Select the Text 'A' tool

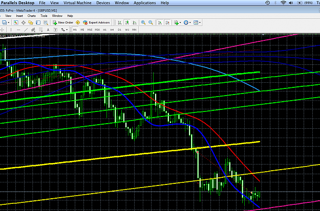48,30
